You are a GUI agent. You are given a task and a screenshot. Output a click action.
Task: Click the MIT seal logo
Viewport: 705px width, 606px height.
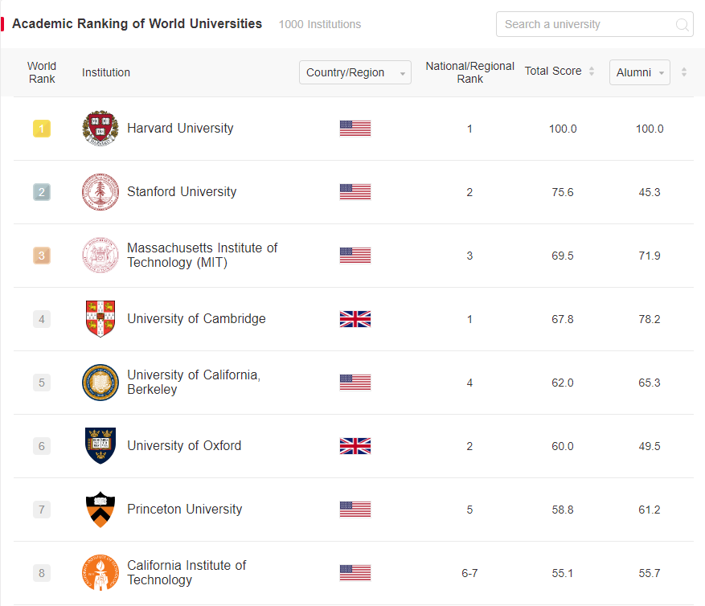coord(100,256)
